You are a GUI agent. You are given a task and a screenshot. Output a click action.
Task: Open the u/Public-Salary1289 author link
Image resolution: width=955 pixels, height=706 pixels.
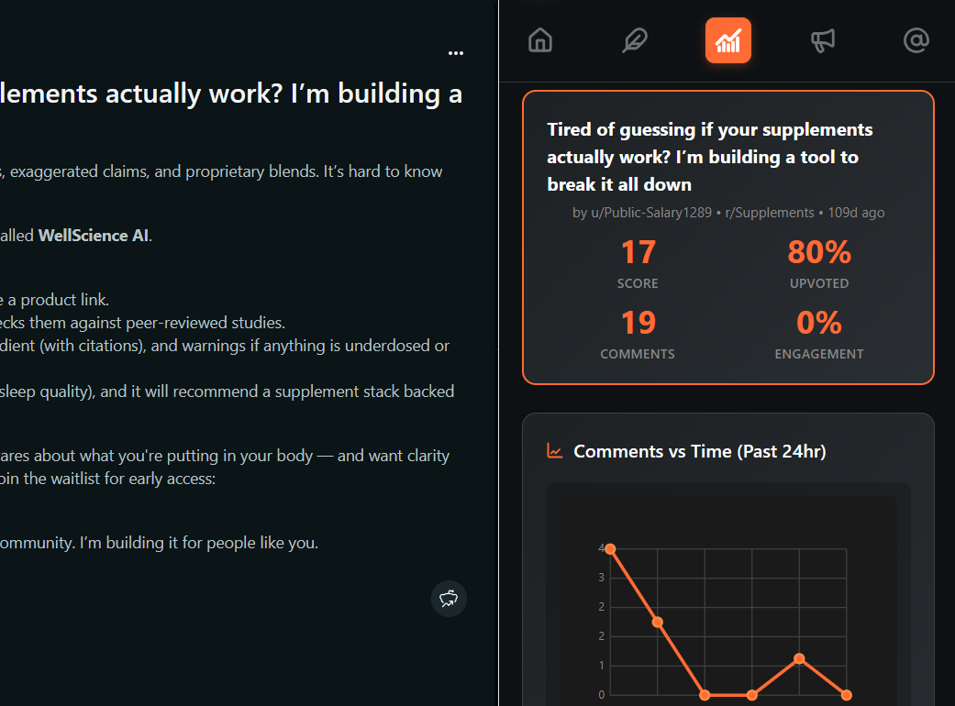(651, 213)
